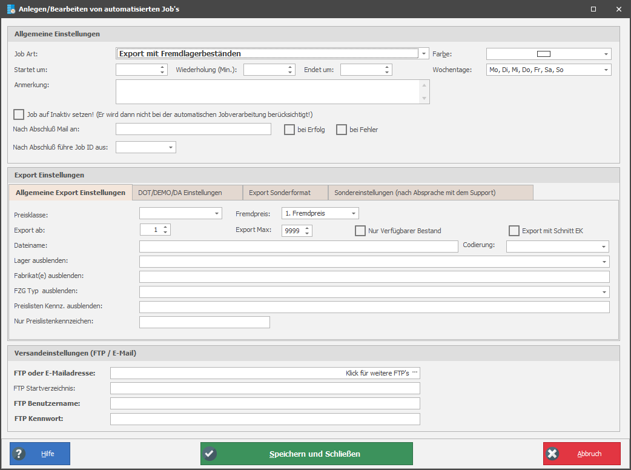The image size is (631, 470).
Task: Open the Sondereinstellungen tab
Action: 431,193
